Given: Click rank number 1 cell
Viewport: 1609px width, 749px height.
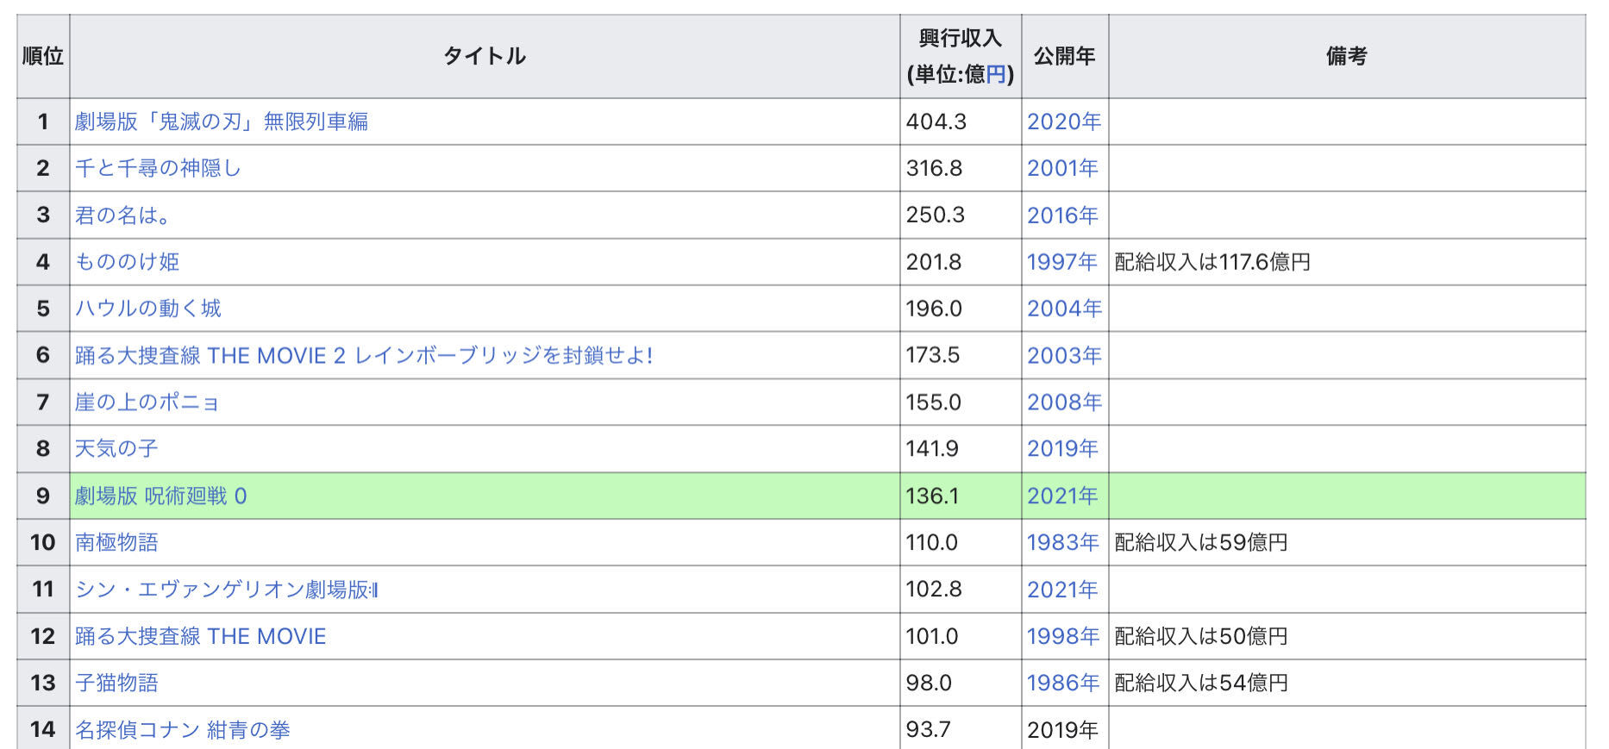Looking at the screenshot, I should pyautogui.click(x=43, y=122).
